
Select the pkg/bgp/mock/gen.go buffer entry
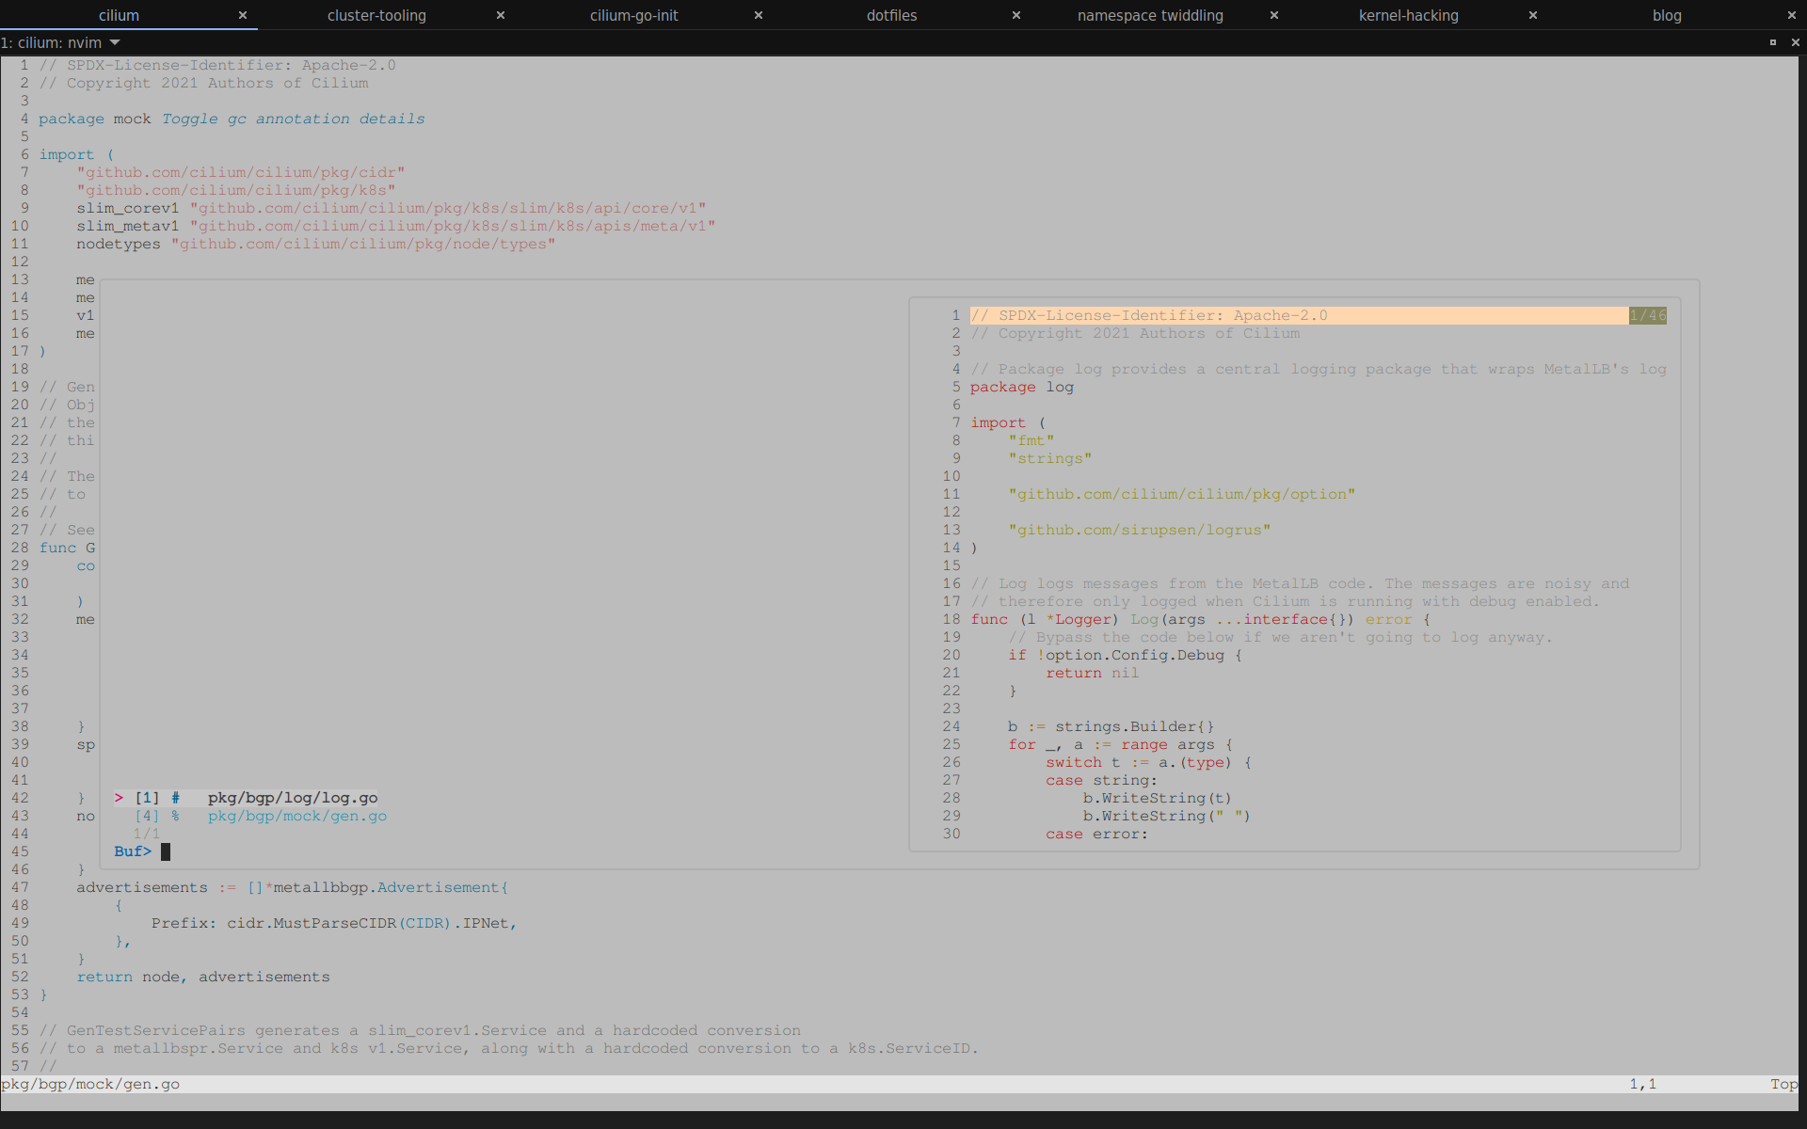296,816
